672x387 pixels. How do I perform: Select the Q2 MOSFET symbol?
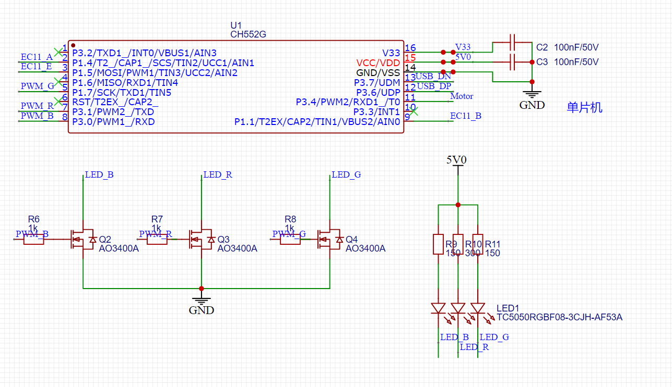(x=84, y=239)
